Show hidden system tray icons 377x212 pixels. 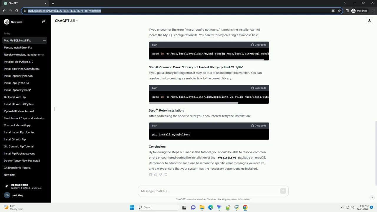342,207
